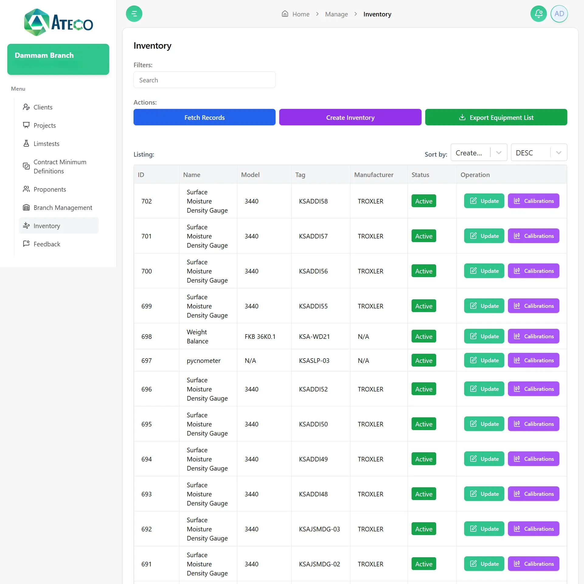The height and width of the screenshot is (584, 584).
Task: Click Contract Minimum Definitions menu item
Action: [59, 166]
